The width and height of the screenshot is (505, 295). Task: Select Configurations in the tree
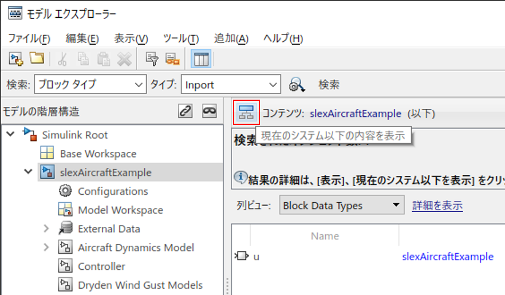point(113,191)
